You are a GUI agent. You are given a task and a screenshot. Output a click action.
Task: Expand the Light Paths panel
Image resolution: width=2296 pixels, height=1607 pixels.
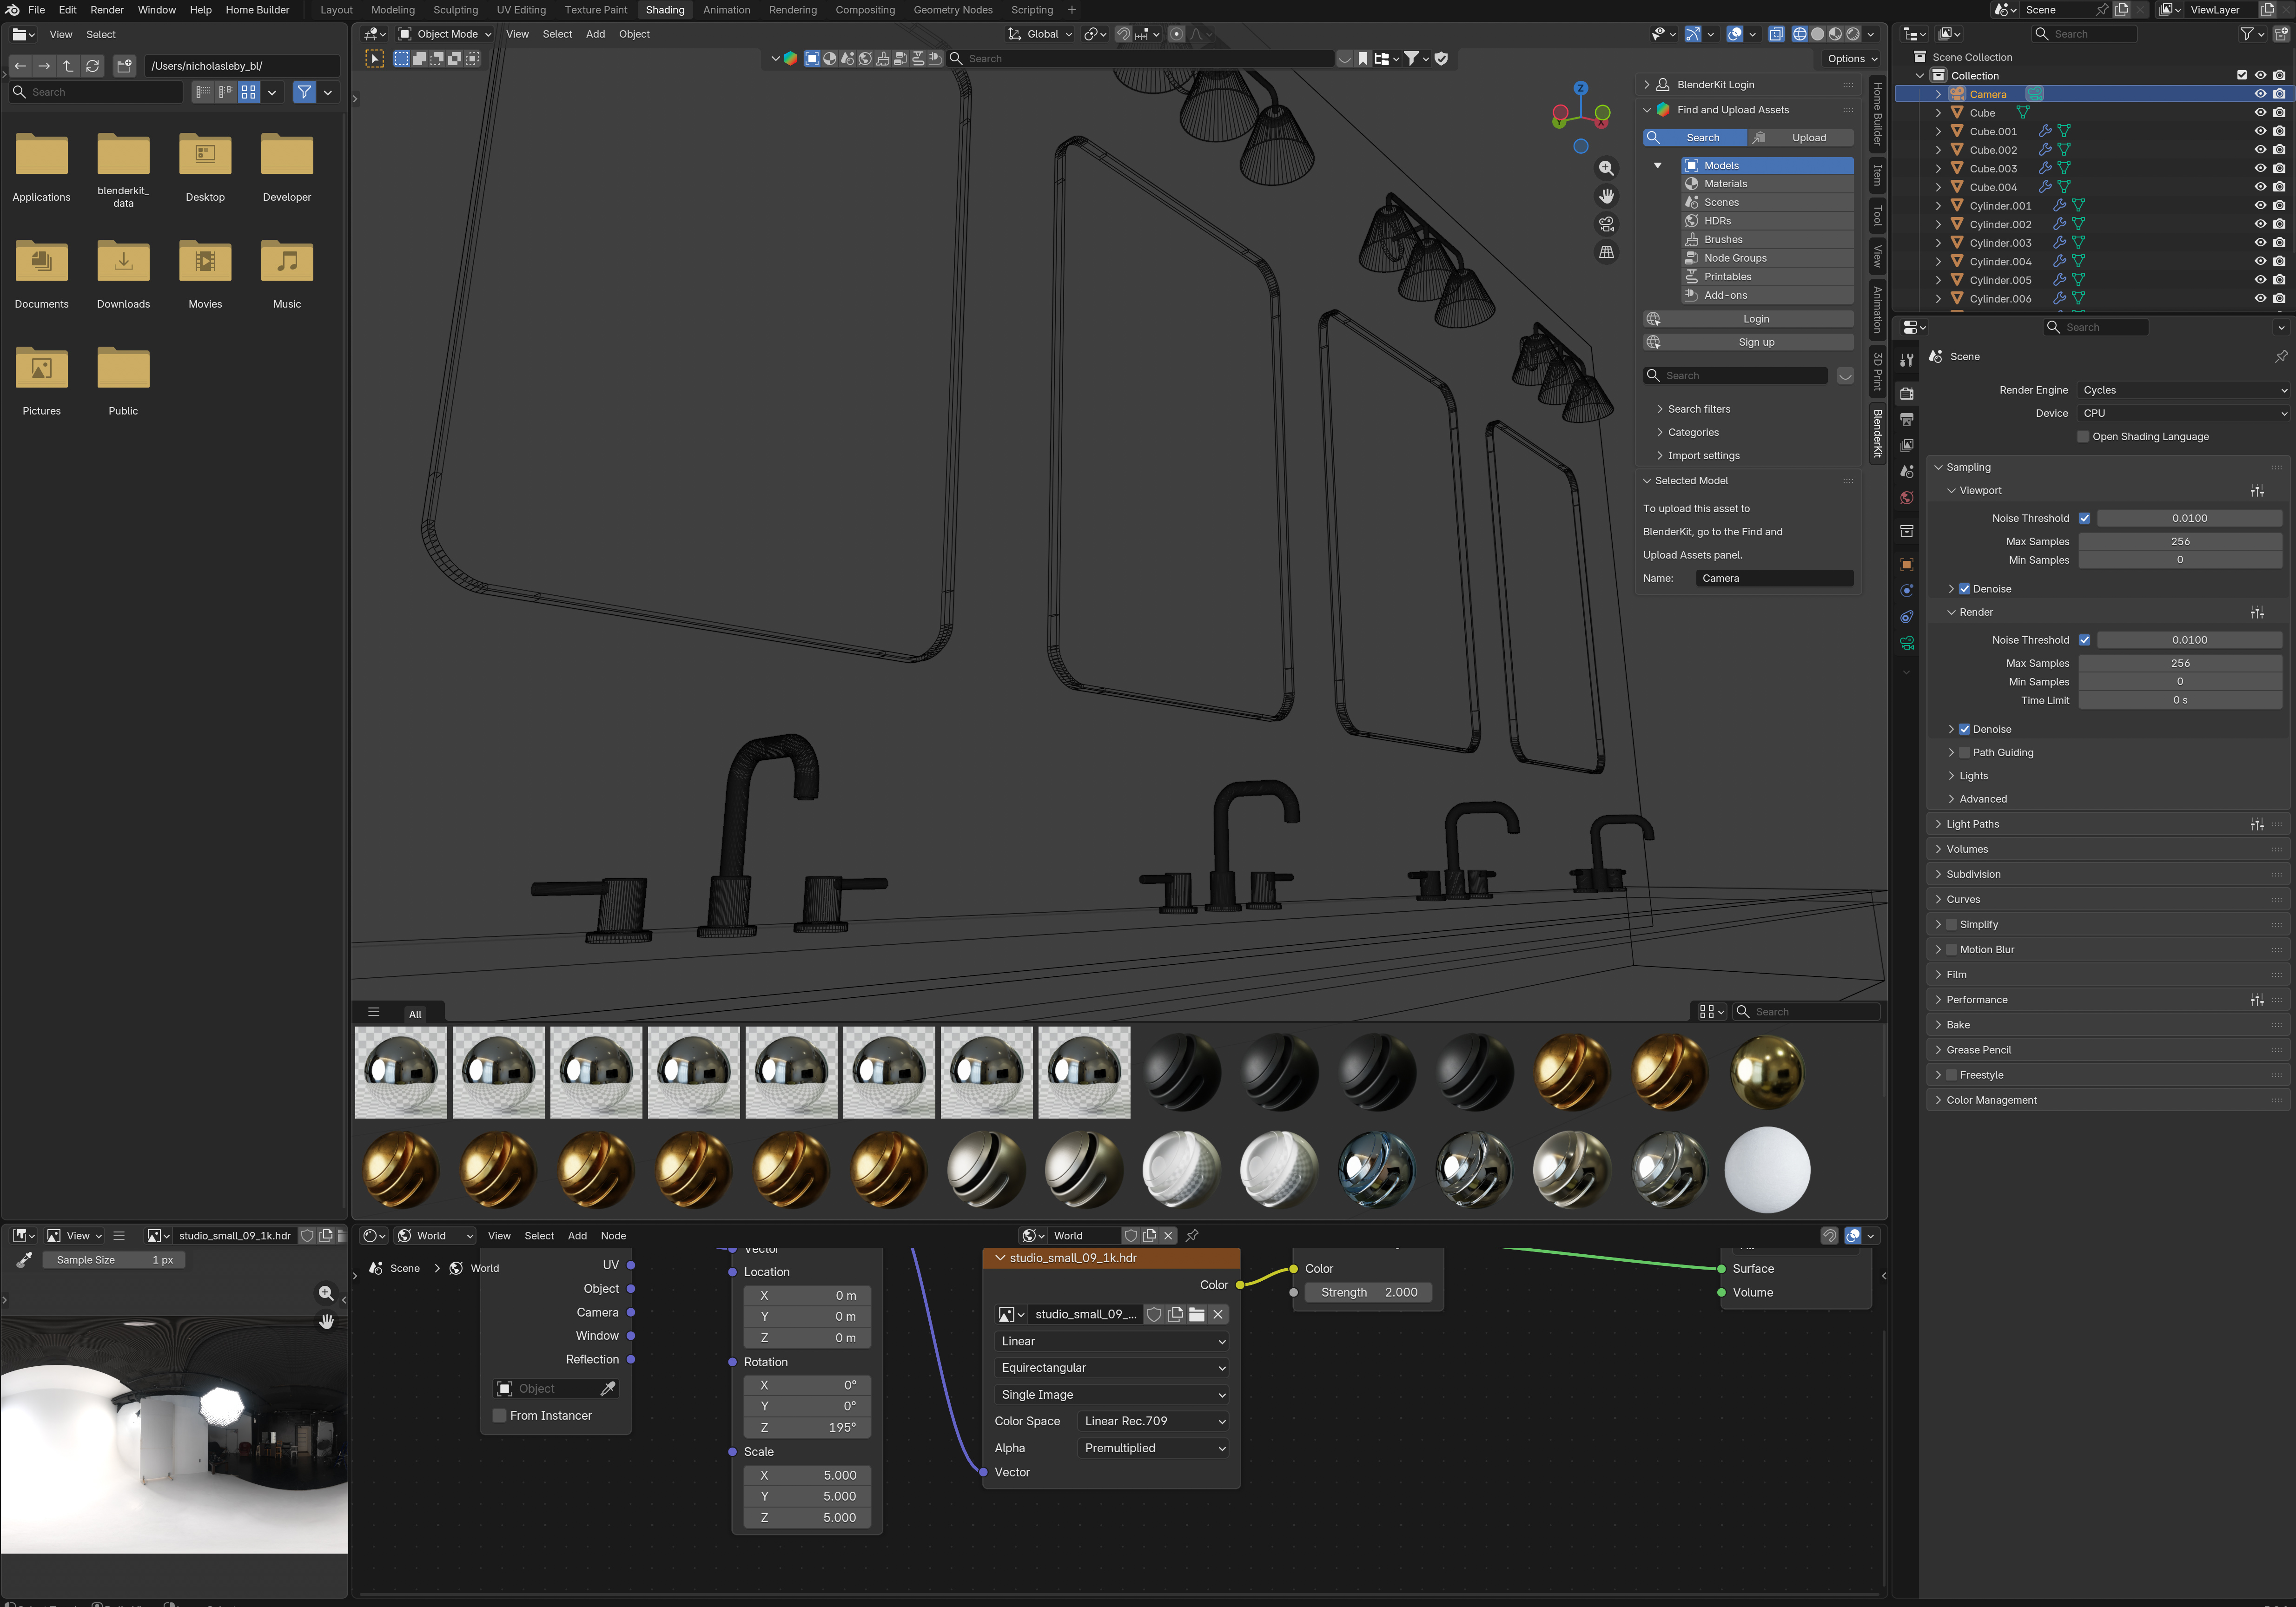click(1972, 824)
